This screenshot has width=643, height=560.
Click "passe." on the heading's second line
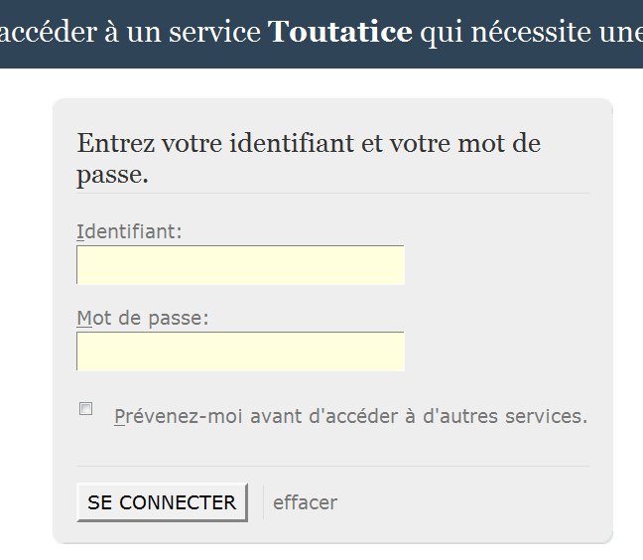click(112, 176)
